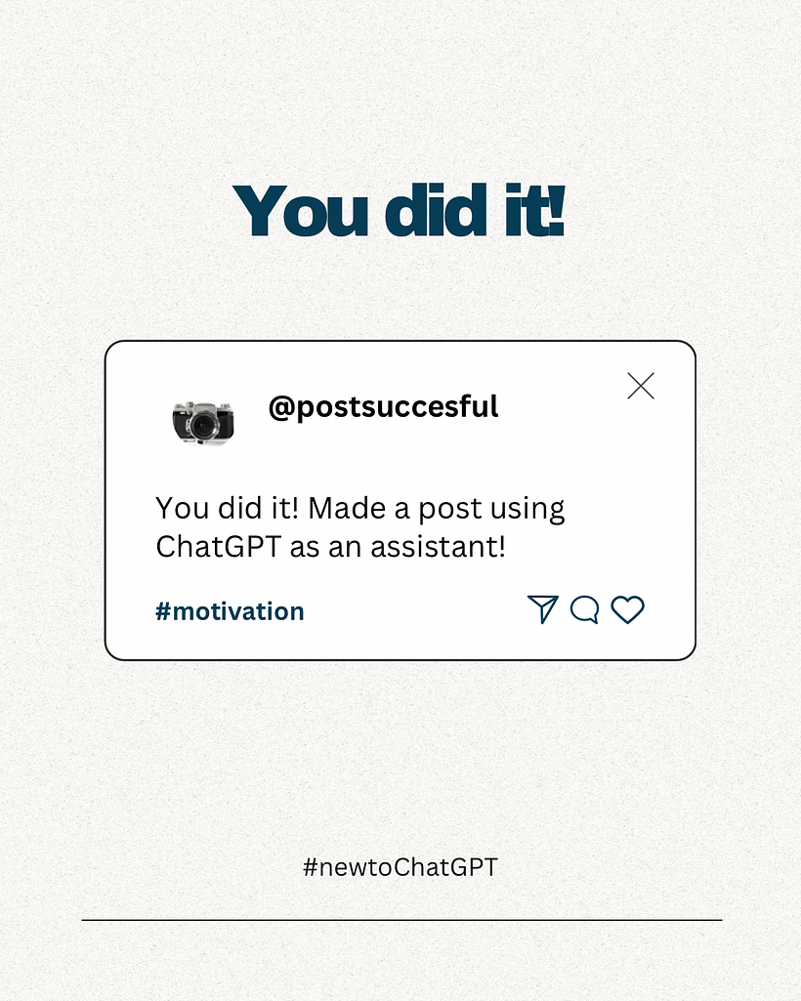
Task: Close the post card with the X
Action: 641,386
